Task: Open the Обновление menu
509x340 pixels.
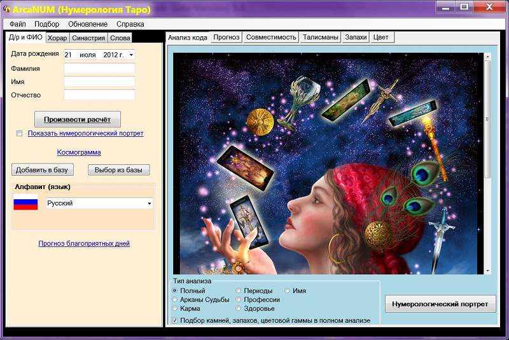Action: [x=88, y=24]
